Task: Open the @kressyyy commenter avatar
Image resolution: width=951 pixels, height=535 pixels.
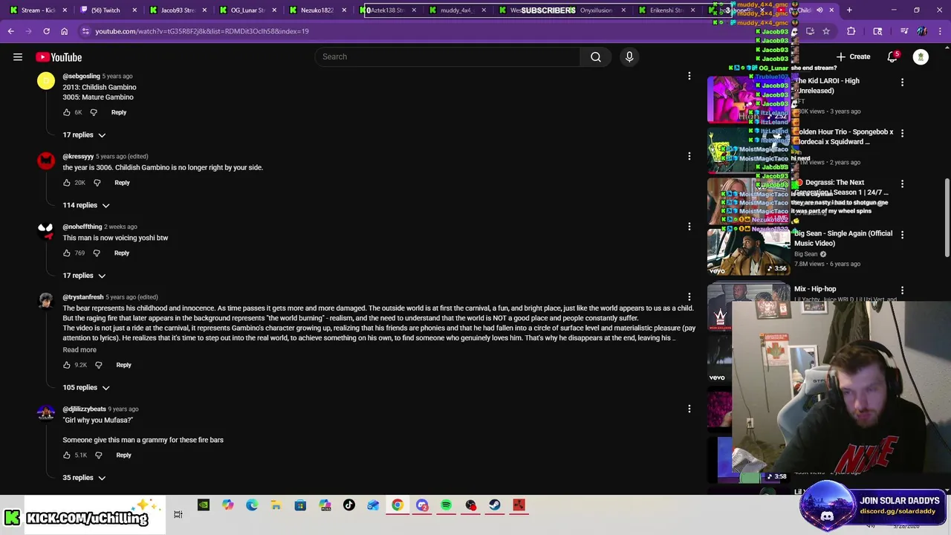Action: point(46,160)
